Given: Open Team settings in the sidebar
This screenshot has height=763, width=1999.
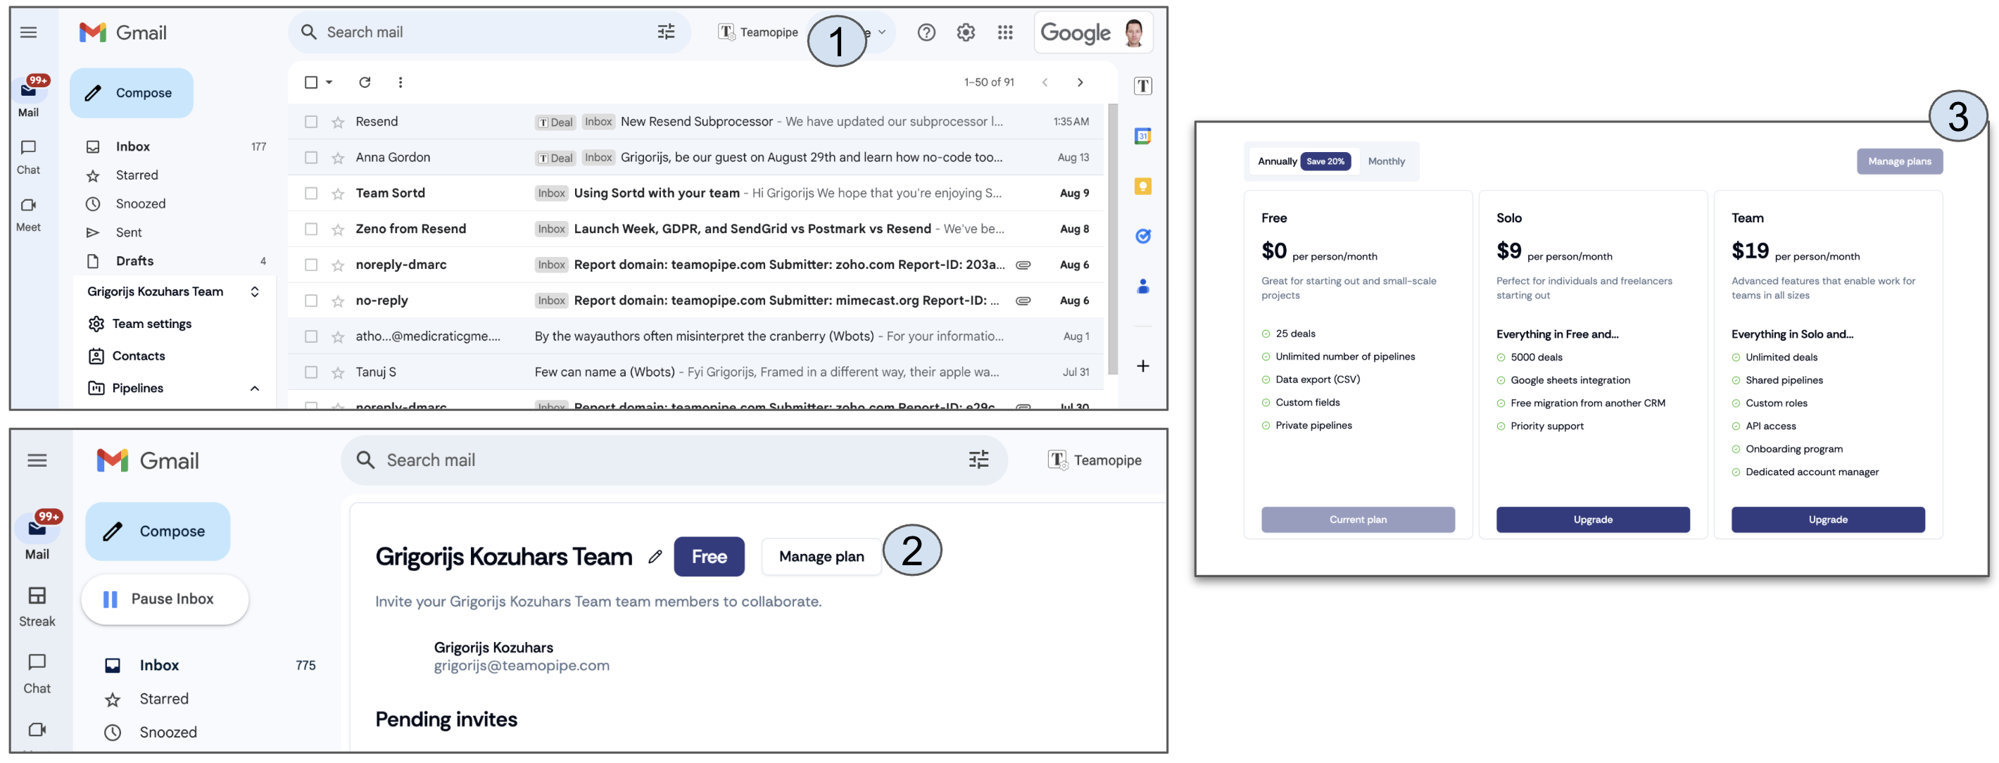Looking at the screenshot, I should [x=151, y=324].
